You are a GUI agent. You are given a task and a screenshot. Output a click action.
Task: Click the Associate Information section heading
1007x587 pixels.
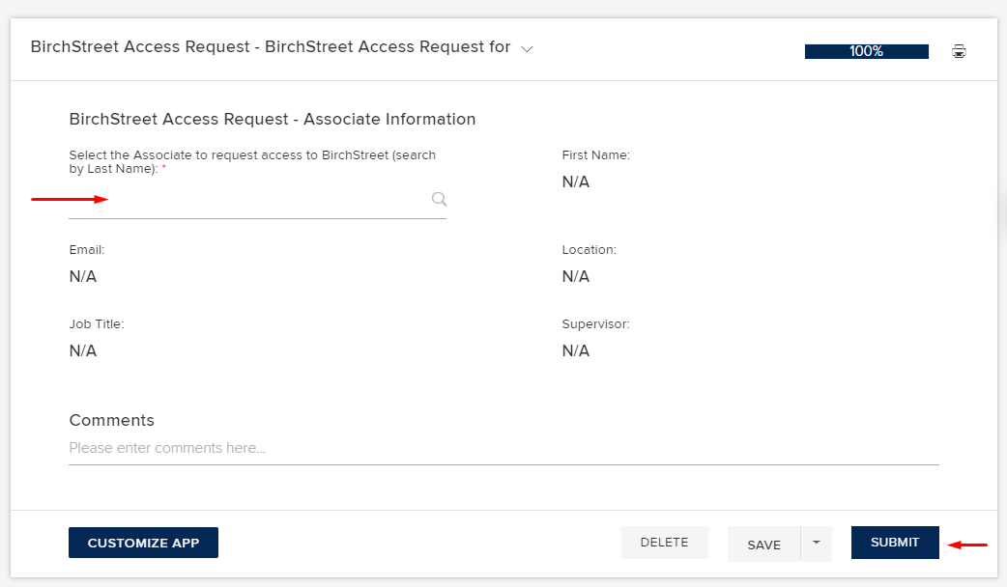pyautogui.click(x=273, y=120)
